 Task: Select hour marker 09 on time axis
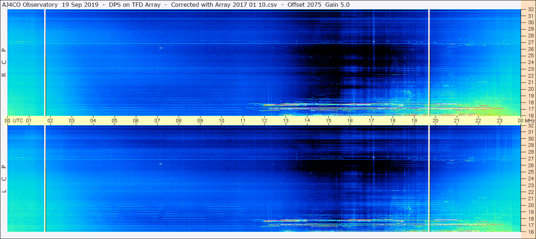click(200, 121)
